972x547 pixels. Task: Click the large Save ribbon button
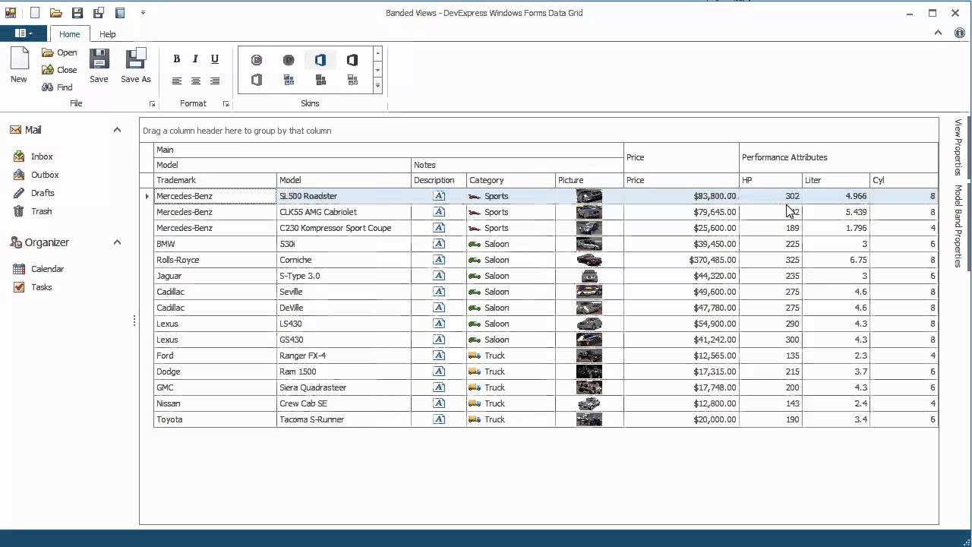pyautogui.click(x=99, y=65)
